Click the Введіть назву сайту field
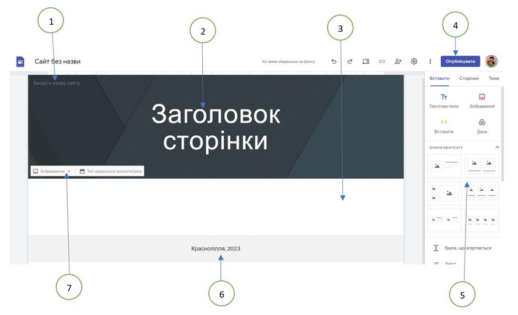Image resolution: width=518 pixels, height=315 pixels. 57,83
